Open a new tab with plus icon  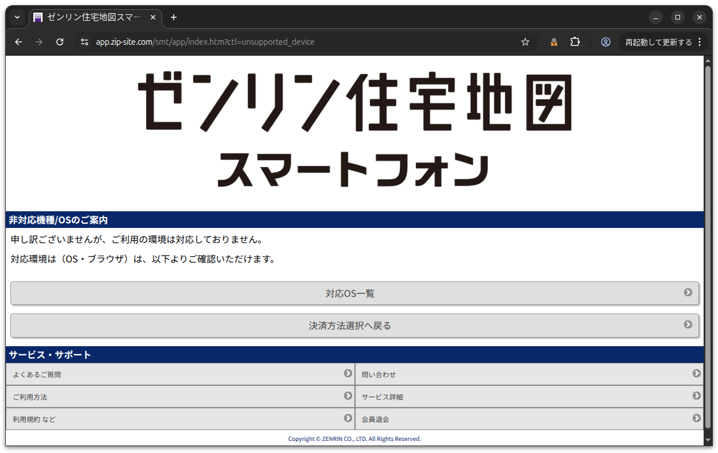(174, 17)
